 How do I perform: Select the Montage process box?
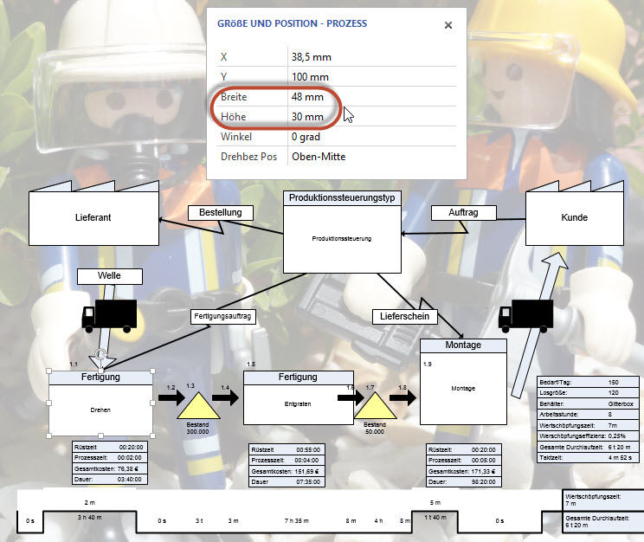pyautogui.click(x=463, y=382)
